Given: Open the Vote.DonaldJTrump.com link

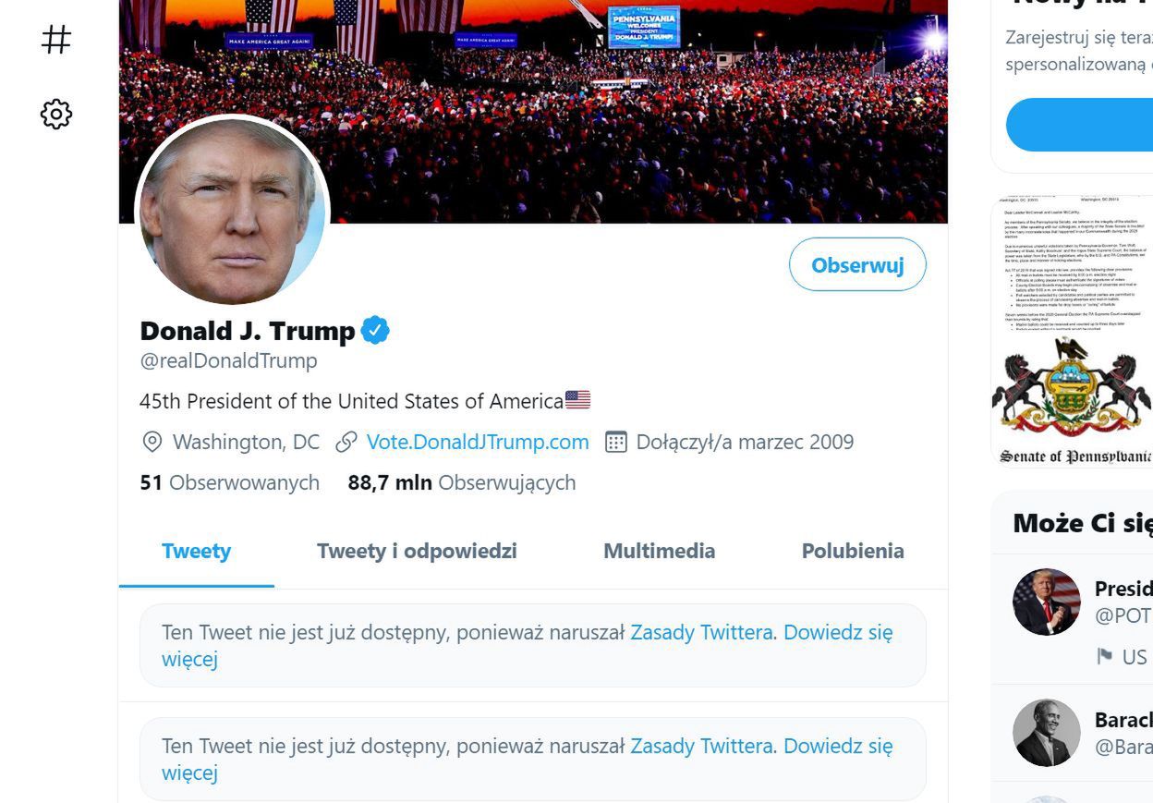Looking at the screenshot, I should 478,442.
